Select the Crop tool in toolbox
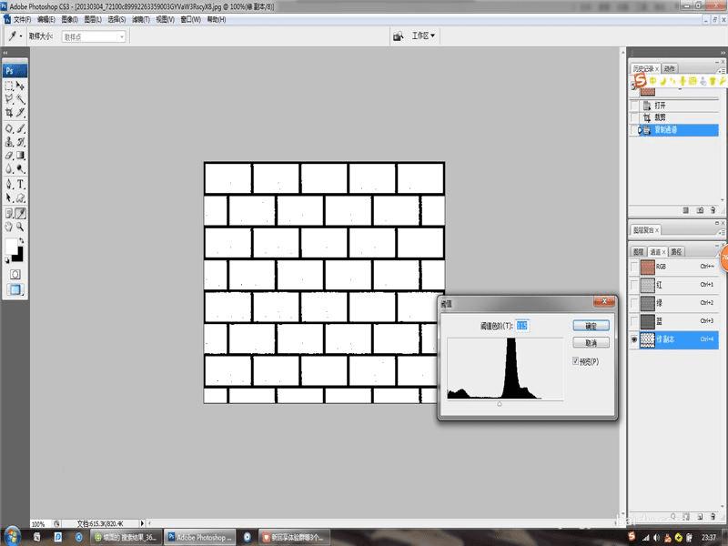This screenshot has width=728, height=546. (x=9, y=112)
